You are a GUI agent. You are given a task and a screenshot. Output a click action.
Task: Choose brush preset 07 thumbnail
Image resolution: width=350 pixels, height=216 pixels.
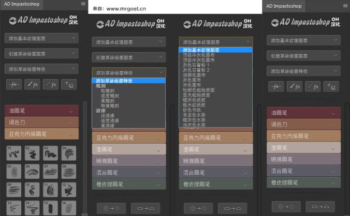pos(50,171)
